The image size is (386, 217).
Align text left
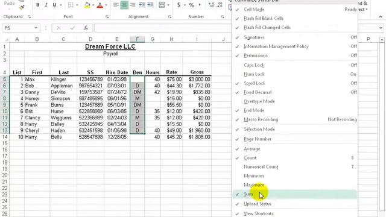[x=116, y=5]
